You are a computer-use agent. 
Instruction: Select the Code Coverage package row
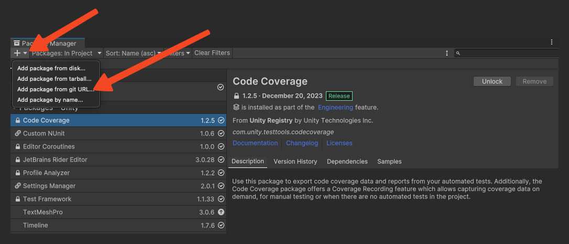118,120
